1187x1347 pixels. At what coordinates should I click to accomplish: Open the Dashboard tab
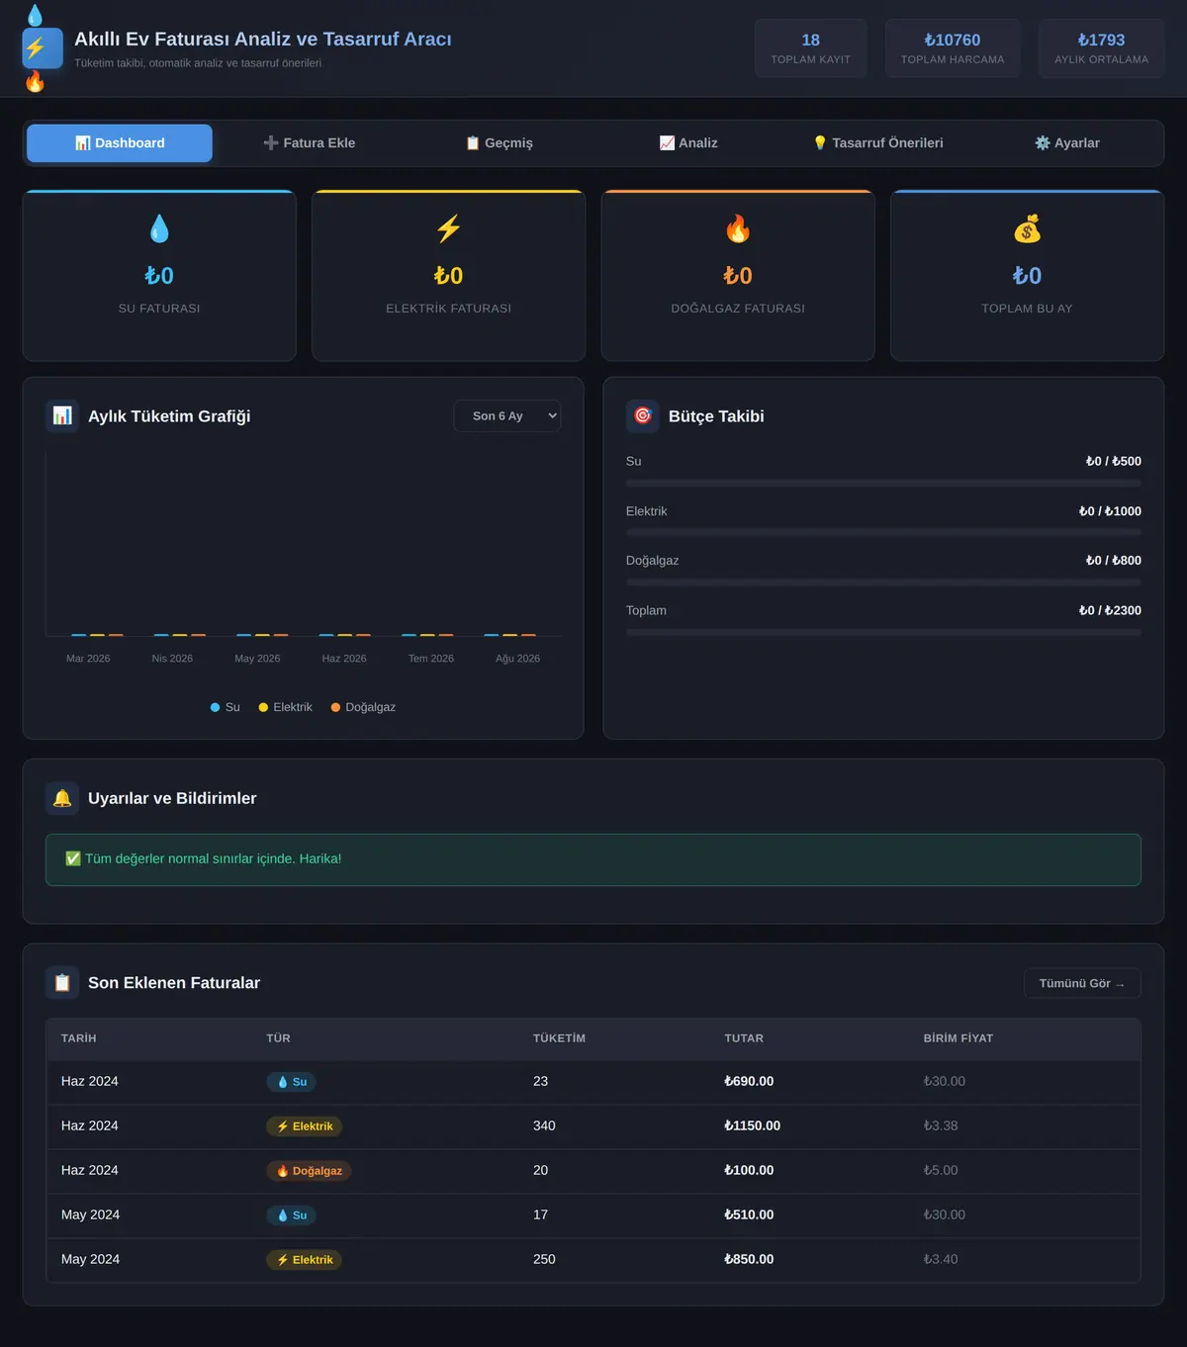tap(120, 143)
